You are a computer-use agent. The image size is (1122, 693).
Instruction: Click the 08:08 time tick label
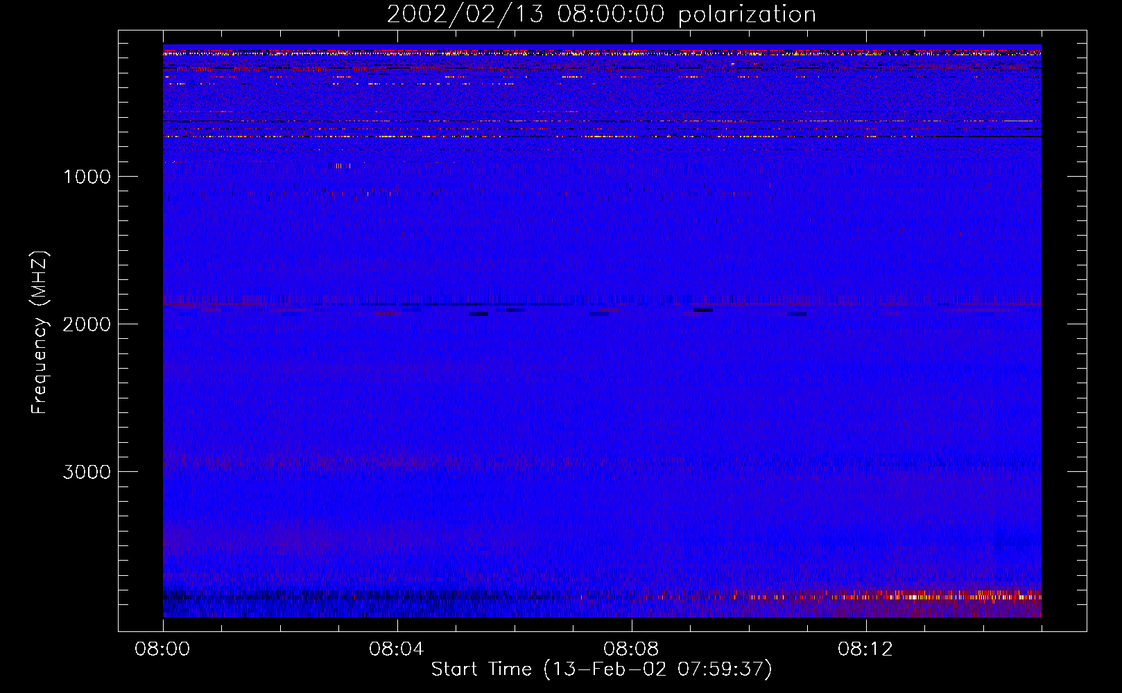coord(631,649)
